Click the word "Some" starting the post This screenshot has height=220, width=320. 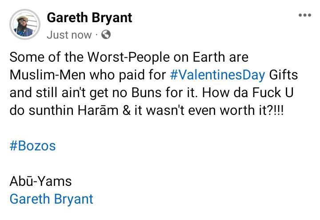[26, 57]
